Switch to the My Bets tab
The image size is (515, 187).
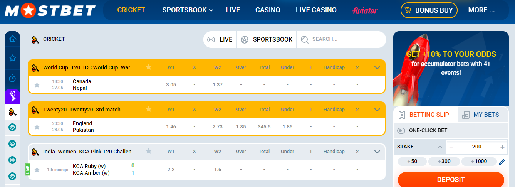pos(483,115)
